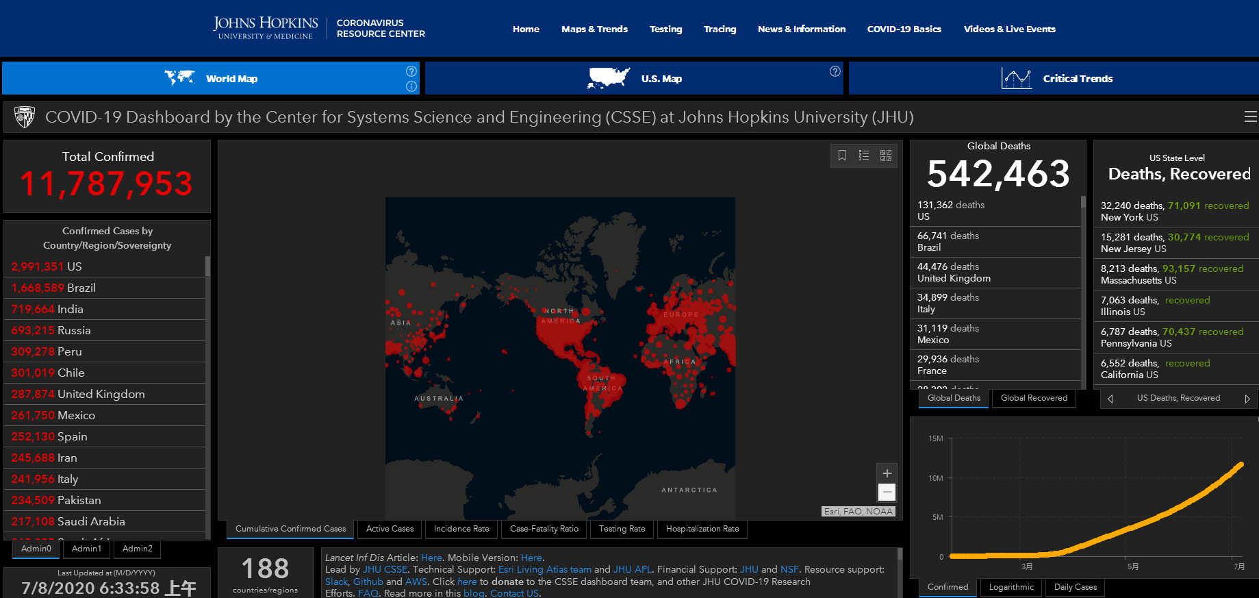This screenshot has height=598, width=1259.
Task: Show the map legend list icon
Action: 864,155
